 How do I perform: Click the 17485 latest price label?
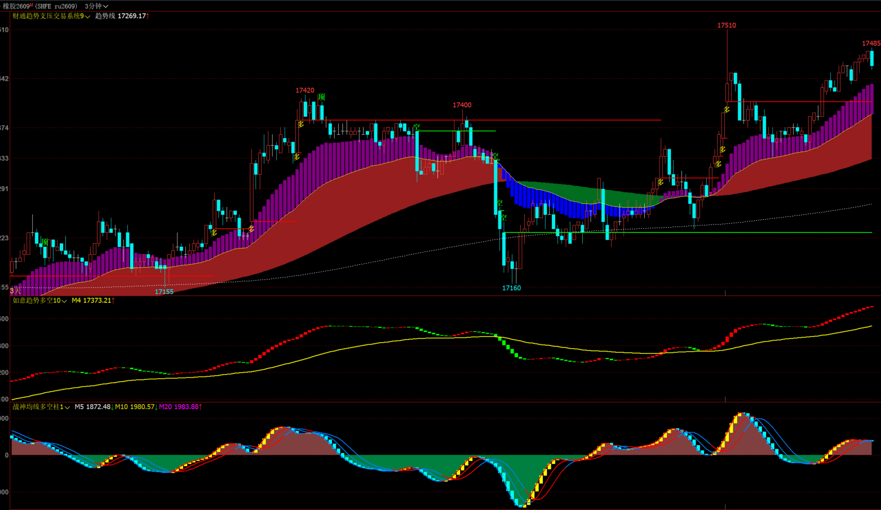point(870,43)
